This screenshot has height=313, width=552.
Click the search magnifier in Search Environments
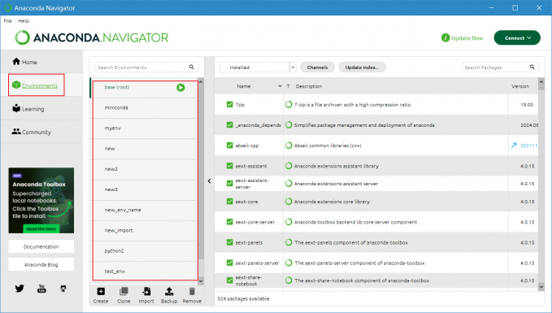[192, 67]
